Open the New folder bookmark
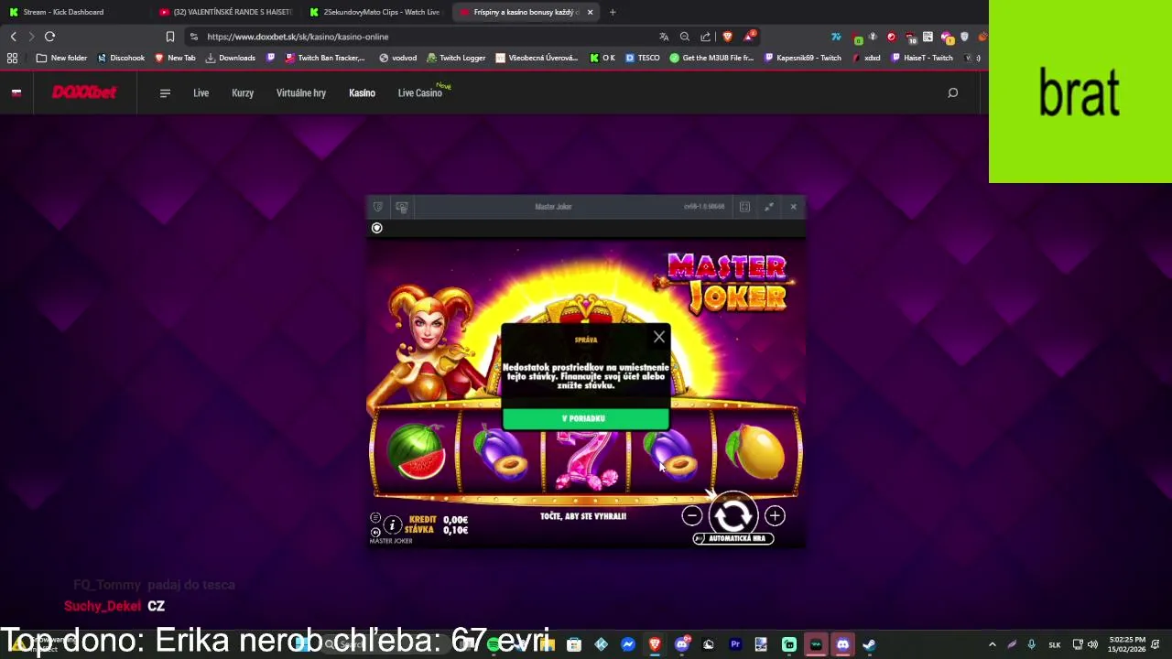Screen dimensions: 1172x659 click(61, 58)
